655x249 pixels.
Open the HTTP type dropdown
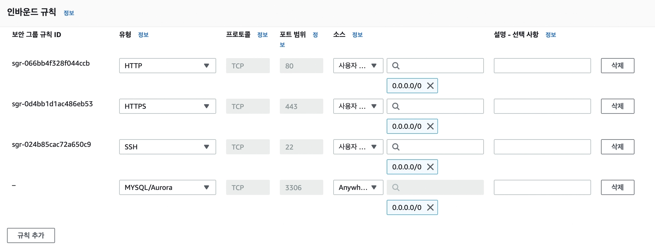point(167,66)
